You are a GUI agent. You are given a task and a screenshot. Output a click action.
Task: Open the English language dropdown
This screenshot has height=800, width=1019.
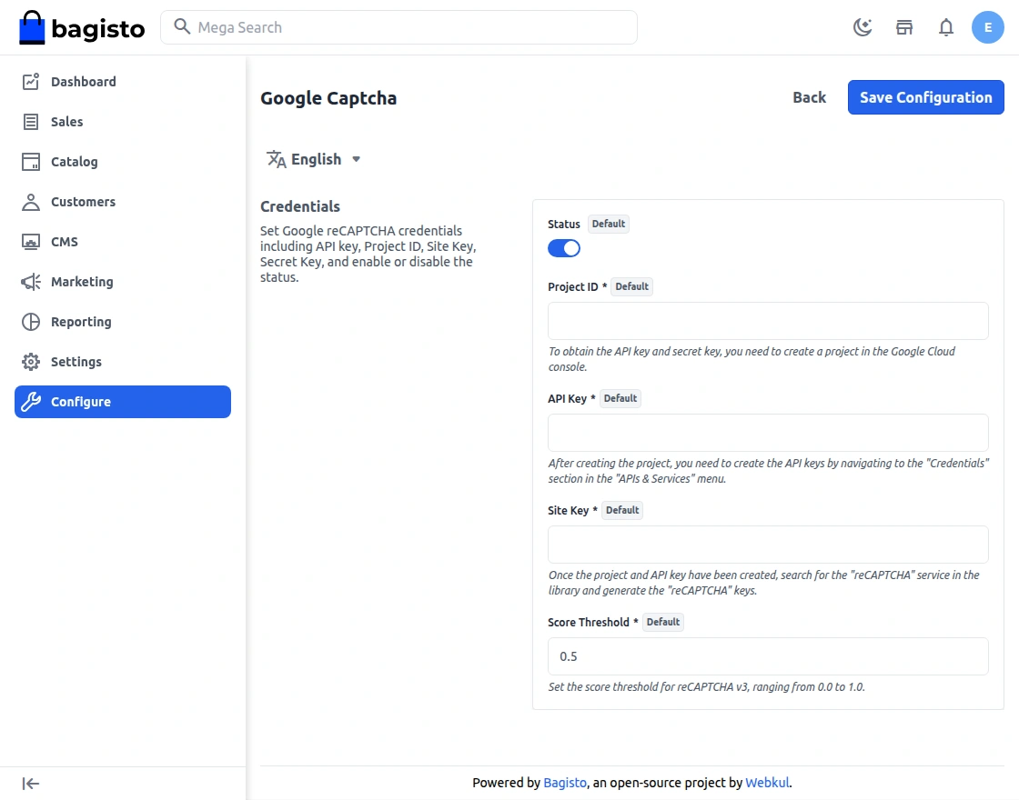coord(314,159)
